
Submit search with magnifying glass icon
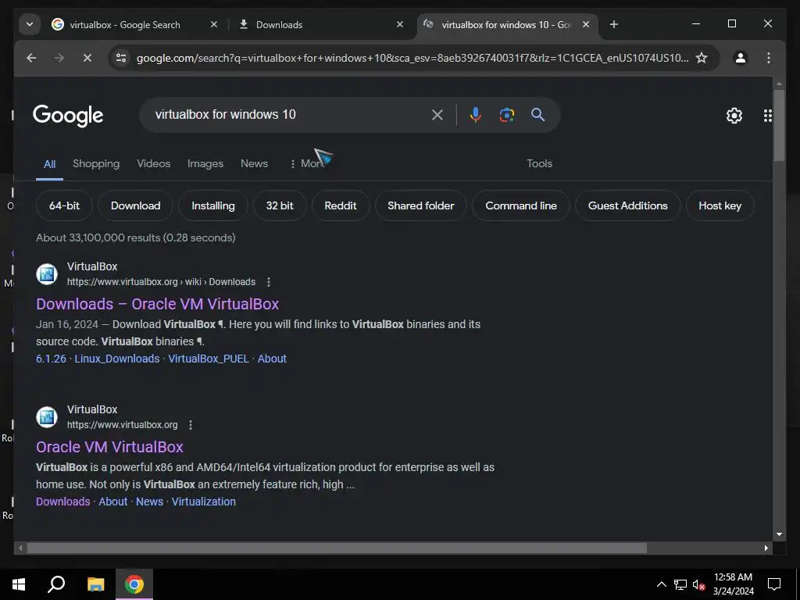pos(537,115)
